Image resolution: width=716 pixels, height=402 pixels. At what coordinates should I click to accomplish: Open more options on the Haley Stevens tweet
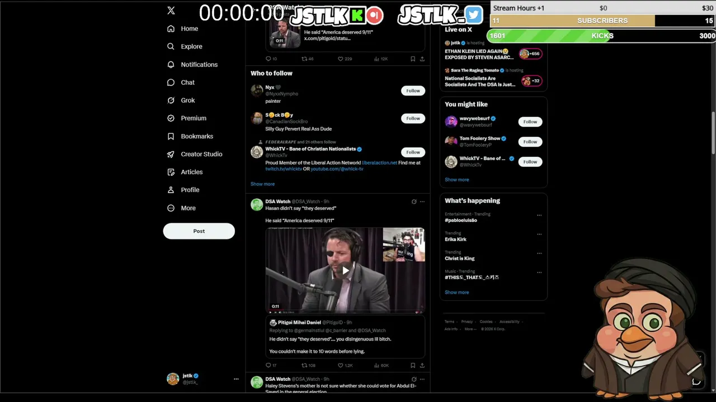pos(422,379)
